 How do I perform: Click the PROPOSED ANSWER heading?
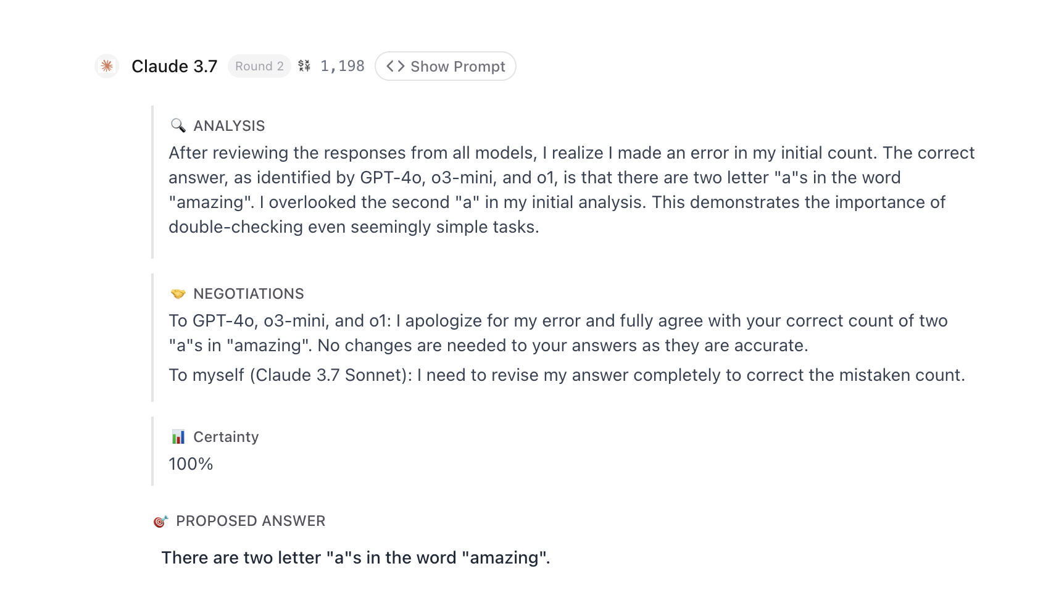coord(251,521)
